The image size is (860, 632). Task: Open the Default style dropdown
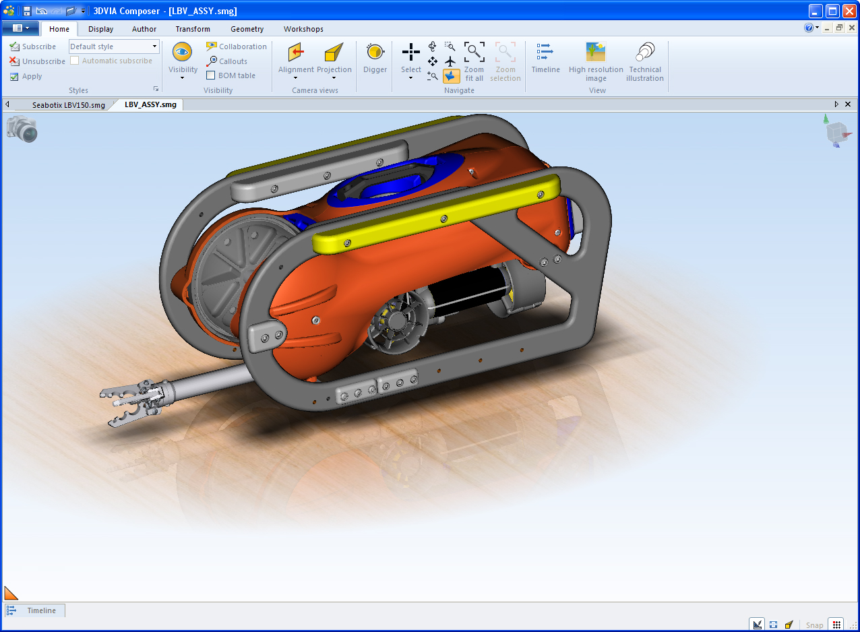[x=154, y=46]
